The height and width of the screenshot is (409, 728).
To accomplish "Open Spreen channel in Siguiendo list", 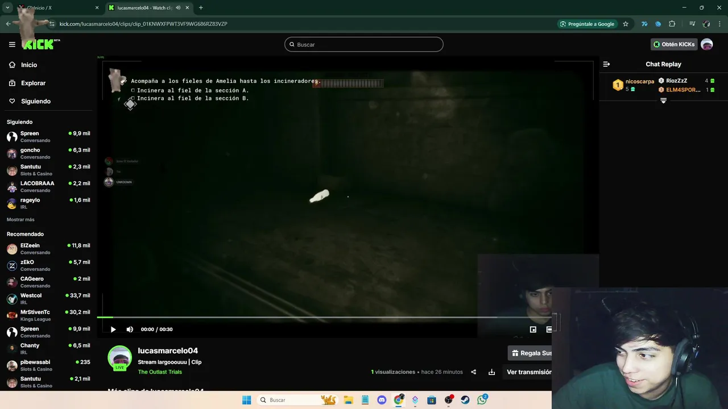I will (x=48, y=136).
